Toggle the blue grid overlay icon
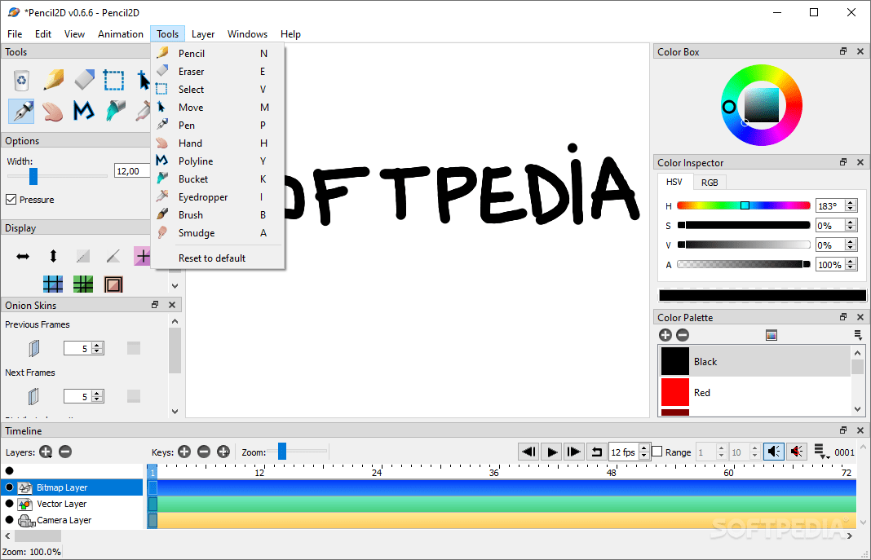Image resolution: width=871 pixels, height=560 pixels. click(53, 284)
